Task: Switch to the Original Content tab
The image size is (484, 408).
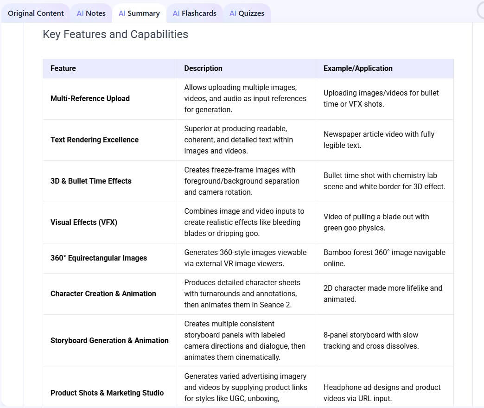Action: (x=36, y=13)
